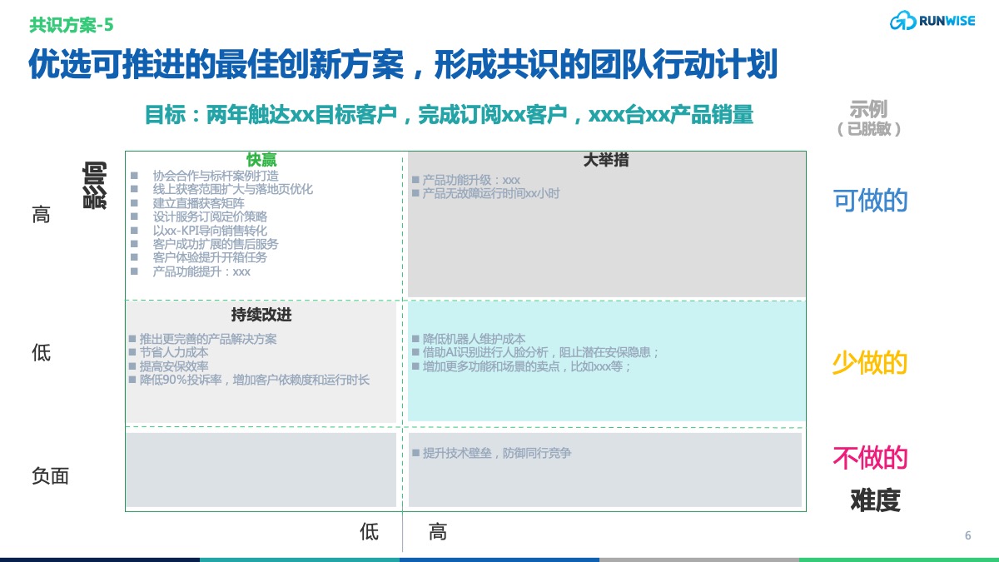
Task: Select bullet 提高安保效率
Action: (174, 366)
